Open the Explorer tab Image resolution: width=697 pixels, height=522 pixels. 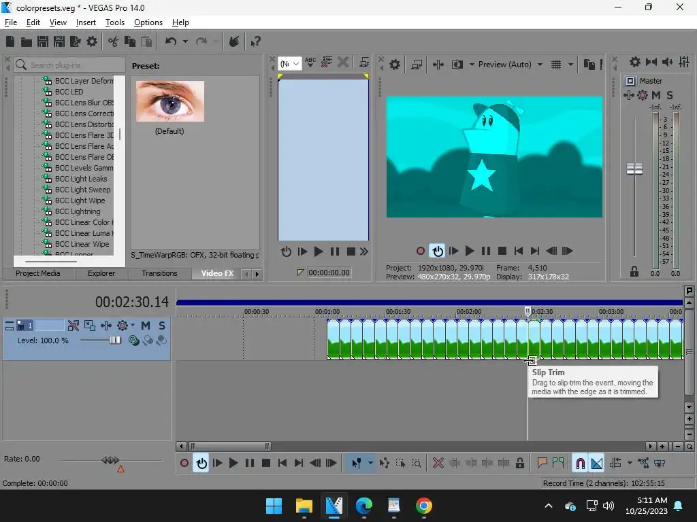tap(101, 273)
